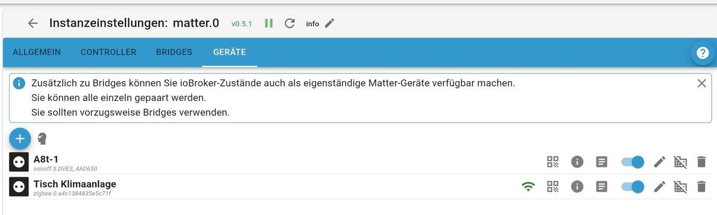This screenshot has height=215, width=717.
Task: Switch to the Allgemein tab
Action: click(37, 52)
